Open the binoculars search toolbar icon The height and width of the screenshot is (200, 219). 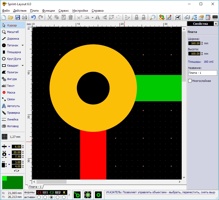(187, 17)
